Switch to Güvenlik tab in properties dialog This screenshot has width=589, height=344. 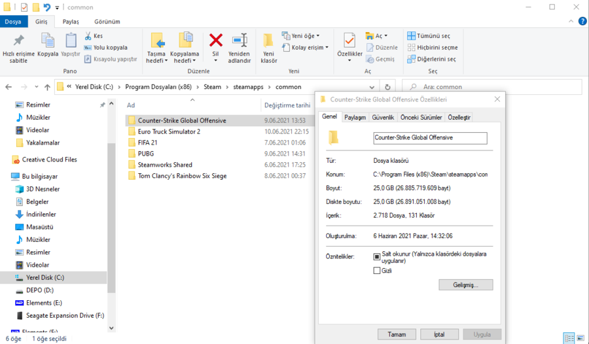click(x=383, y=118)
